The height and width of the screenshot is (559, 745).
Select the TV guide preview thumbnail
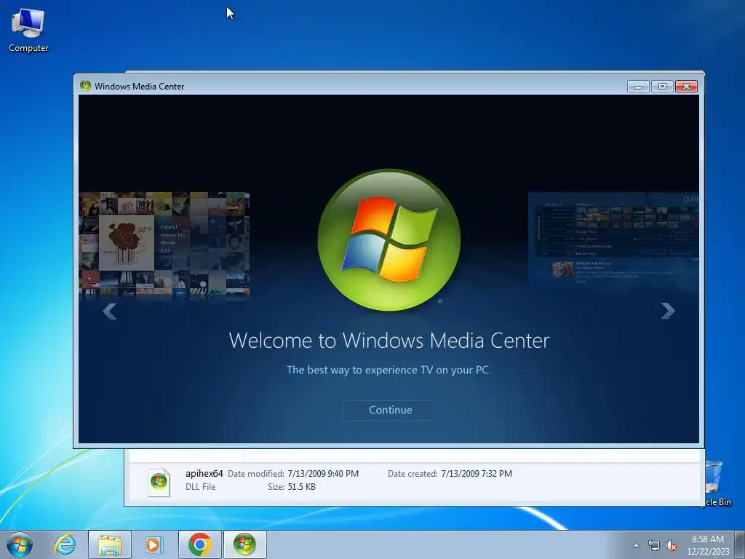613,238
